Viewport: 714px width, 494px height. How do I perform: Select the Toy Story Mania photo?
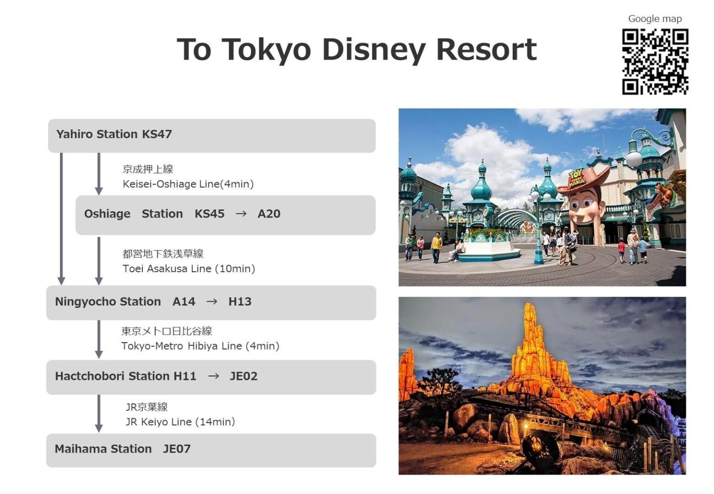(542, 197)
